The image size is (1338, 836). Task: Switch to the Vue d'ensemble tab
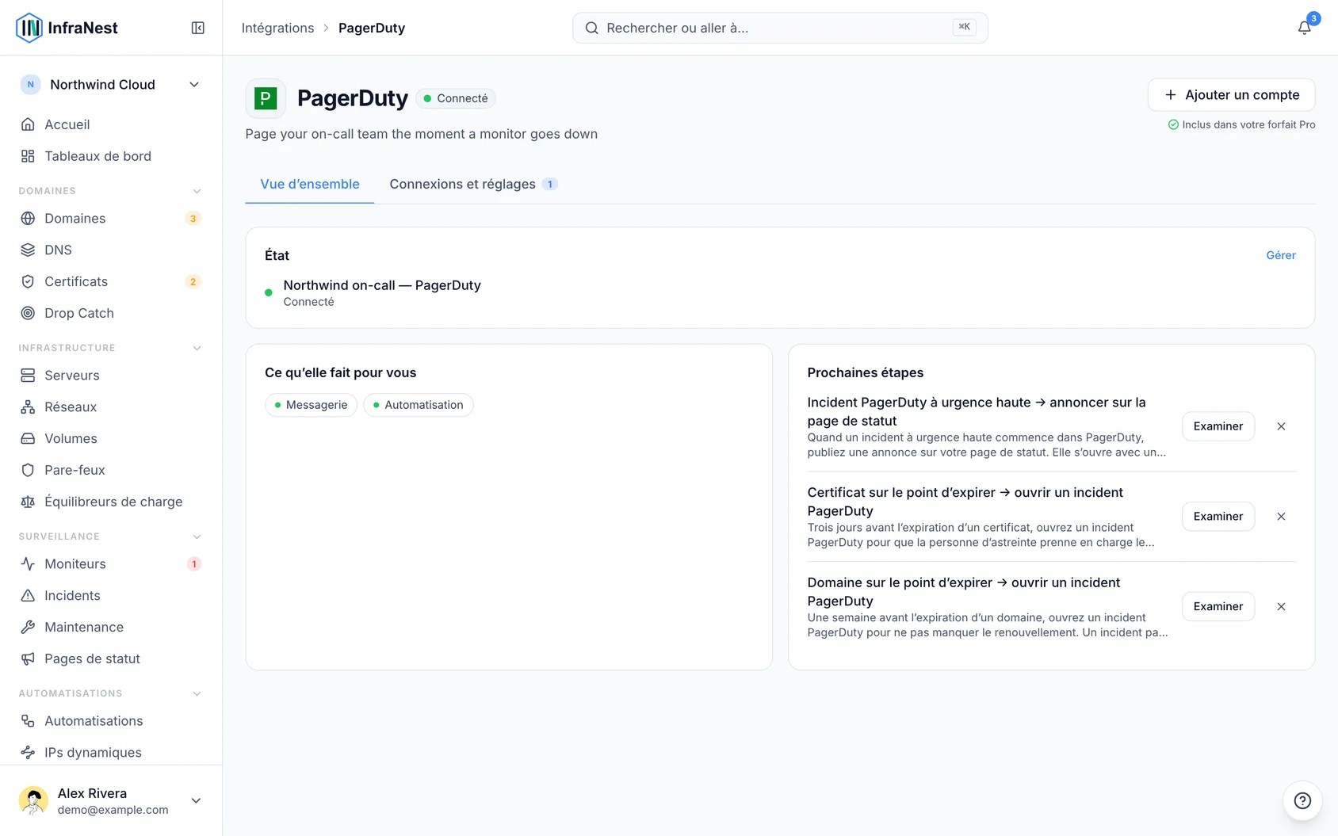click(310, 184)
